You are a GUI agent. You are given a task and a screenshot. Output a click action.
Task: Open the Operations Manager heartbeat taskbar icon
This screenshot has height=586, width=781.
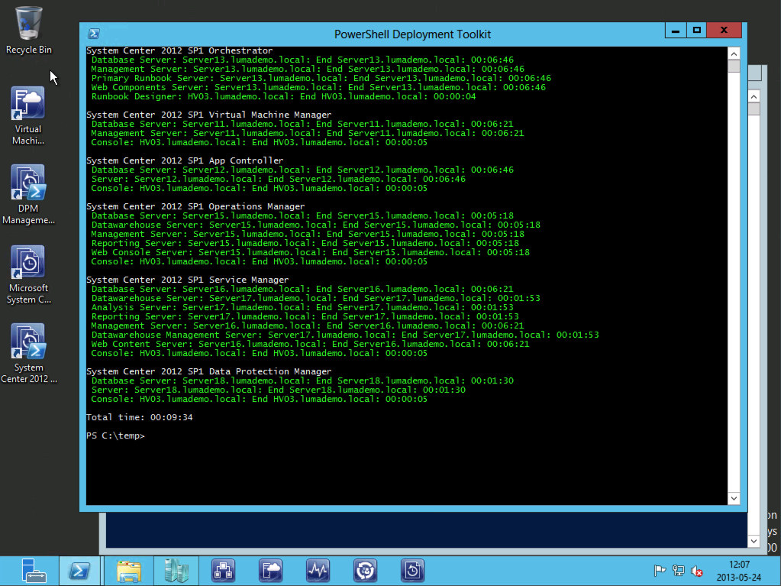318,571
